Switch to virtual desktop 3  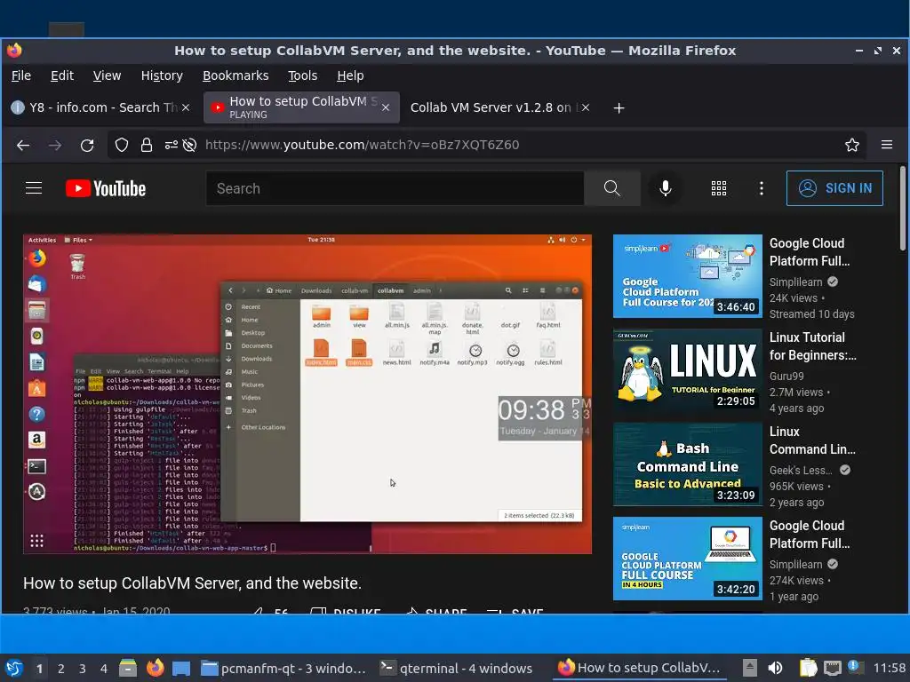click(x=83, y=668)
